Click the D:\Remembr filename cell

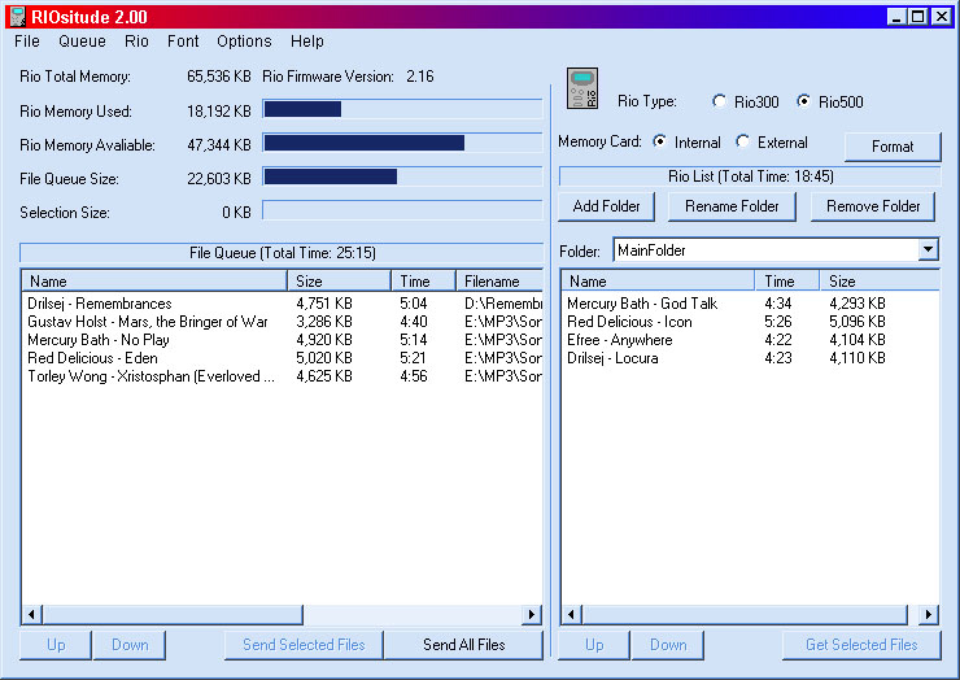(503, 304)
